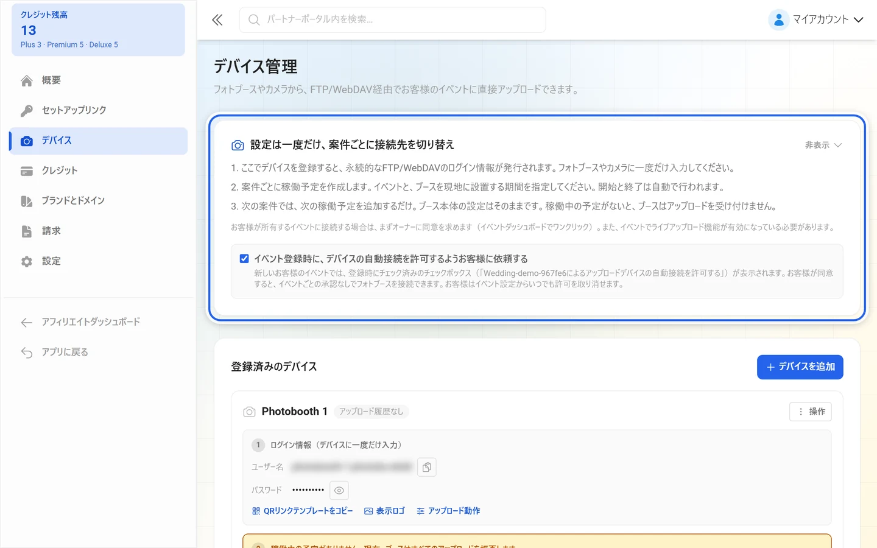Image resolution: width=877 pixels, height=548 pixels.
Task: Select クレジット in the sidebar
Action: [99, 171]
